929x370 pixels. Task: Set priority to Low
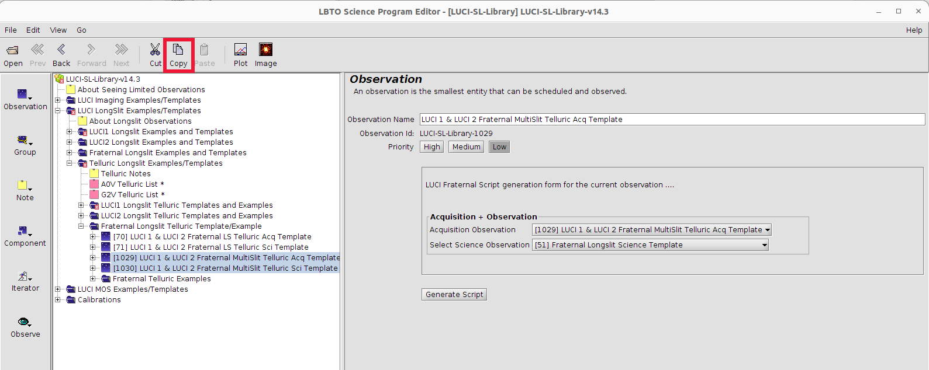pos(499,147)
